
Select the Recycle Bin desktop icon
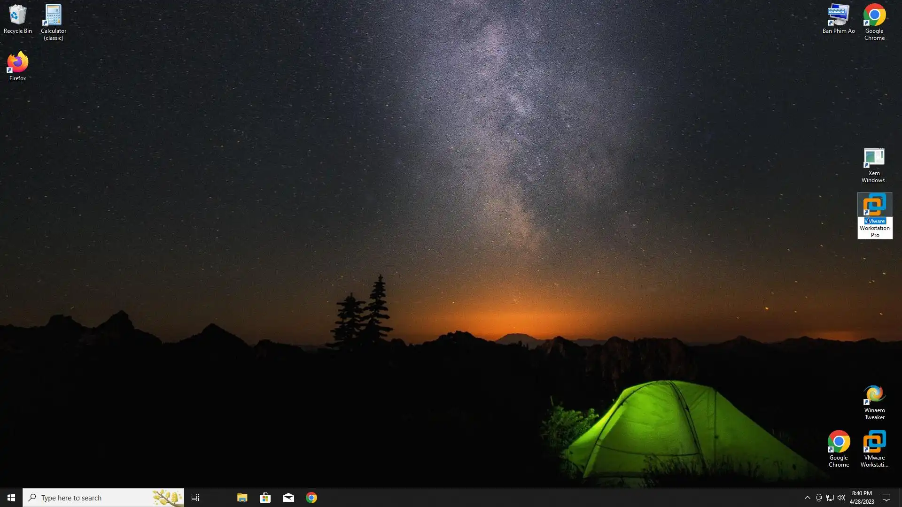(x=17, y=19)
